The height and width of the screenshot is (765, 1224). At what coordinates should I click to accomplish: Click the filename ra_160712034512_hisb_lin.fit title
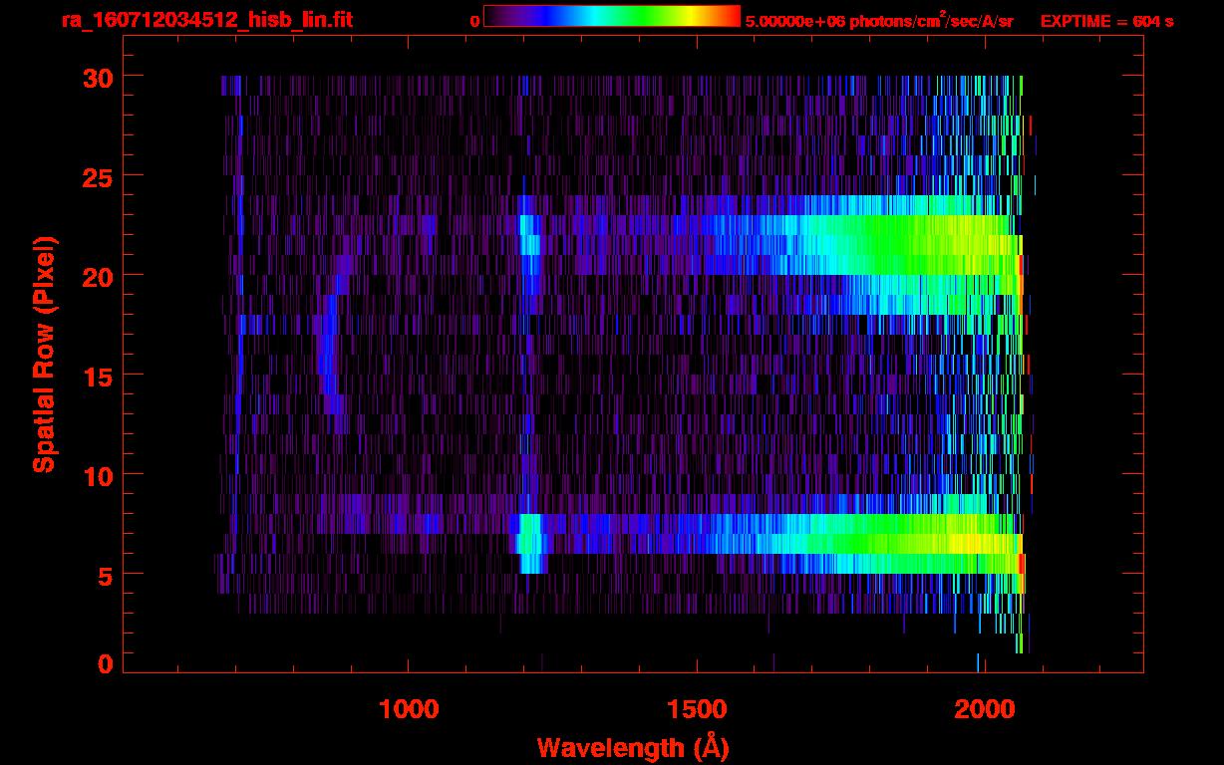[206, 20]
